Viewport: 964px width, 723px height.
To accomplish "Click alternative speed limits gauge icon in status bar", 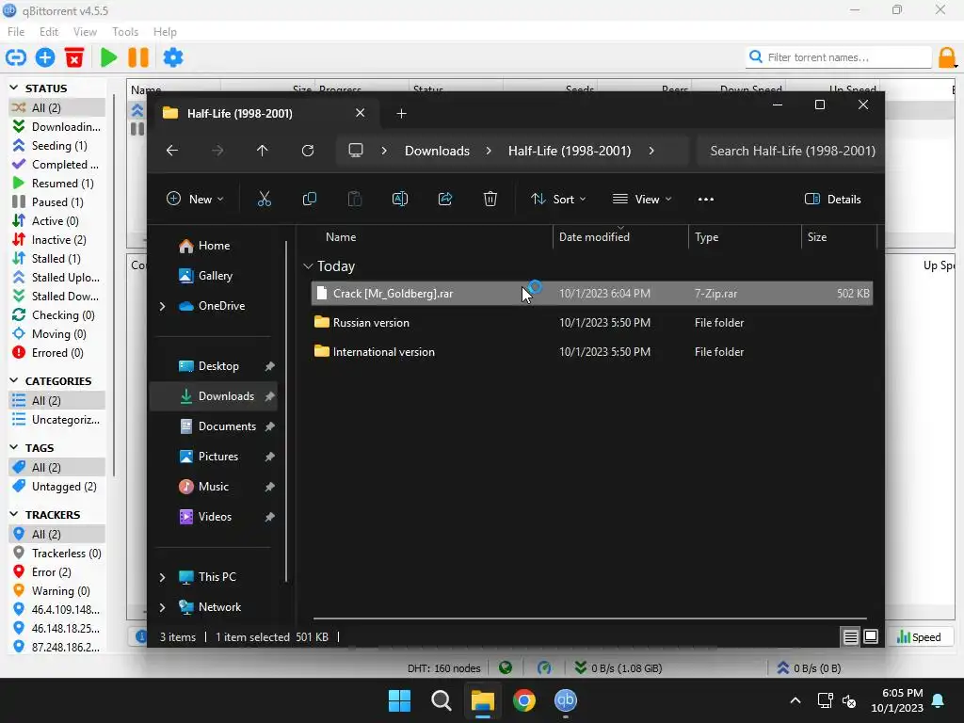I will click(x=544, y=667).
